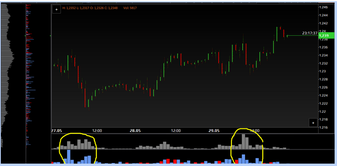Image resolution: width=337 pixels, height=166 pixels.
Task: Select the green current price tag 1,239
Action: 327,36
